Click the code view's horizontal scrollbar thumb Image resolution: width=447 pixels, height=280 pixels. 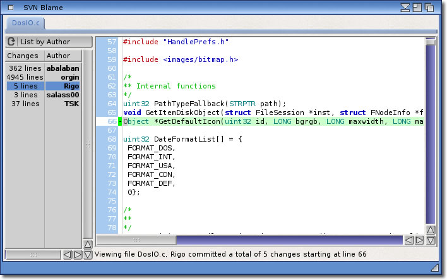coord(136,240)
